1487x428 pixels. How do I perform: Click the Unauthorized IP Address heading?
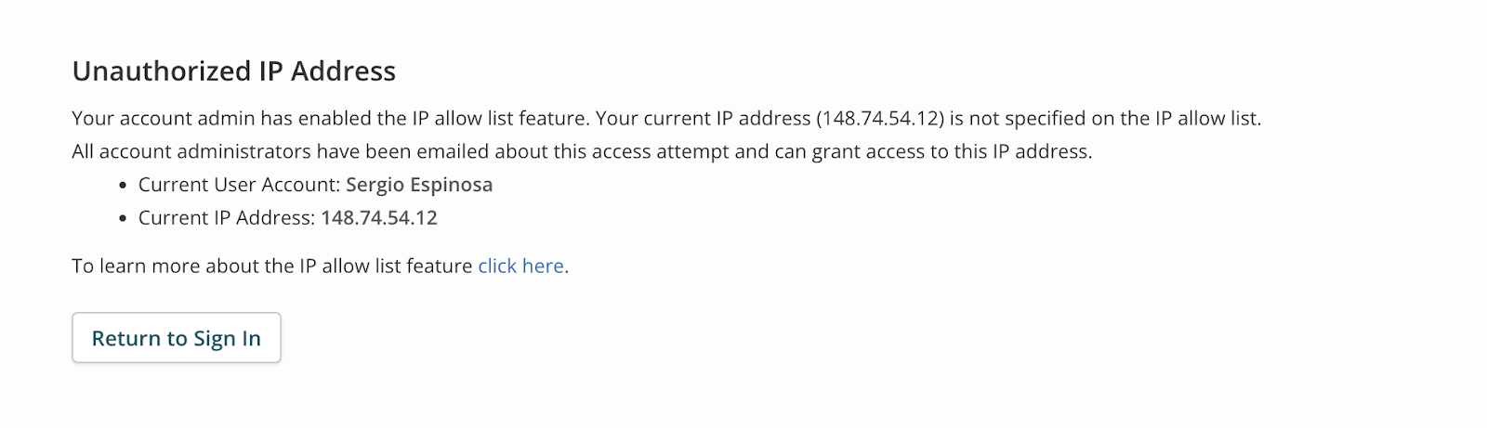coord(234,71)
